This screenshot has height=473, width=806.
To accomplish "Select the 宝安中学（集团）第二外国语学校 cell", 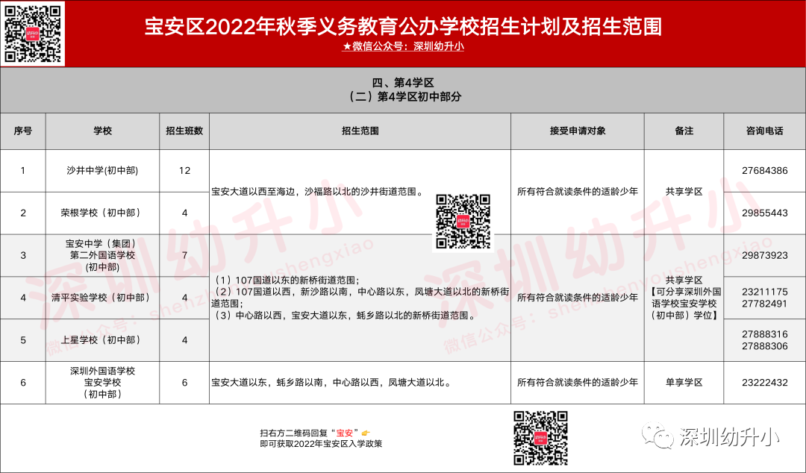I will click(103, 255).
